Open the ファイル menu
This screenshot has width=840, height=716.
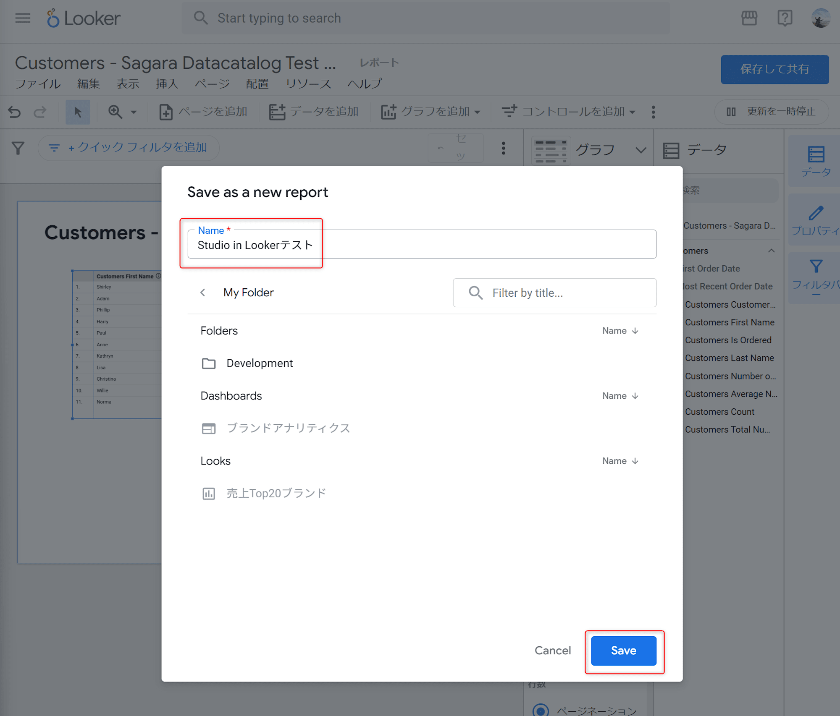[x=38, y=84]
